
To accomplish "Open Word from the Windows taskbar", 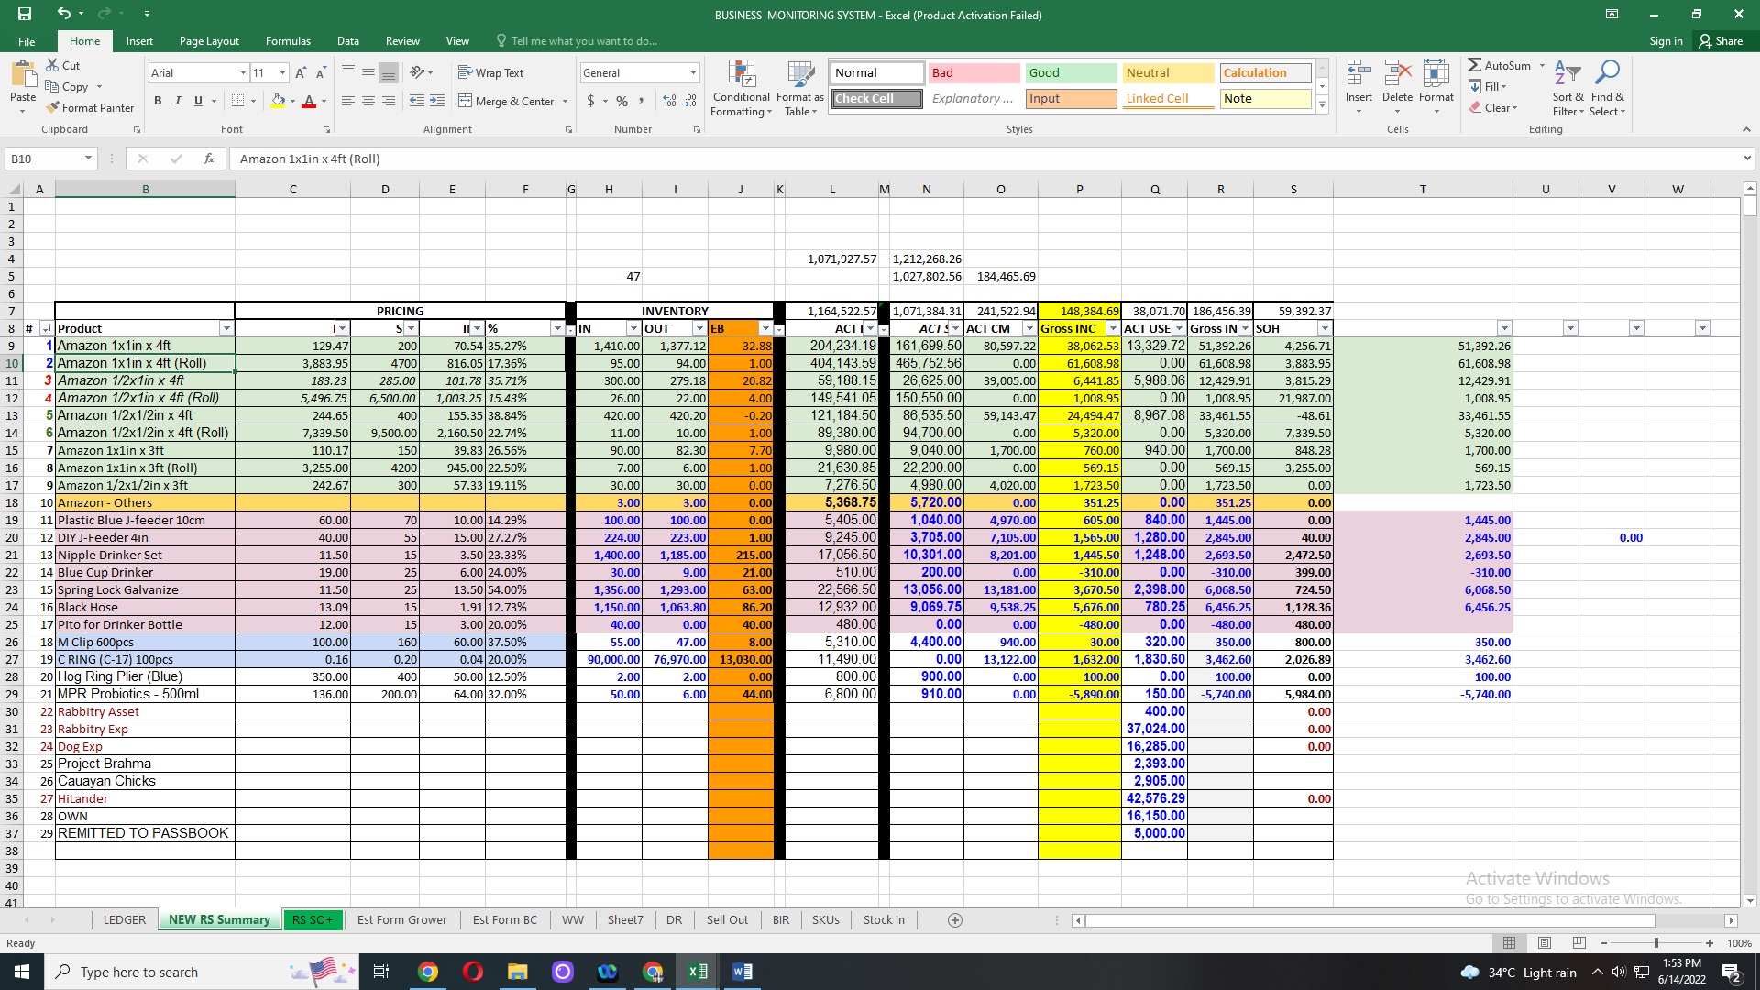I will click(742, 972).
